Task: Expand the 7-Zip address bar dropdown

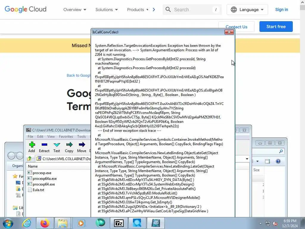Action: pos(247,159)
